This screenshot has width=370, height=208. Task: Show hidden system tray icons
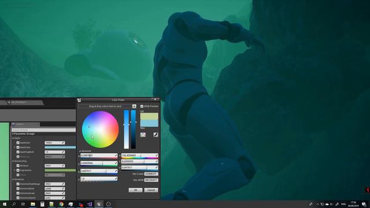coord(317,204)
